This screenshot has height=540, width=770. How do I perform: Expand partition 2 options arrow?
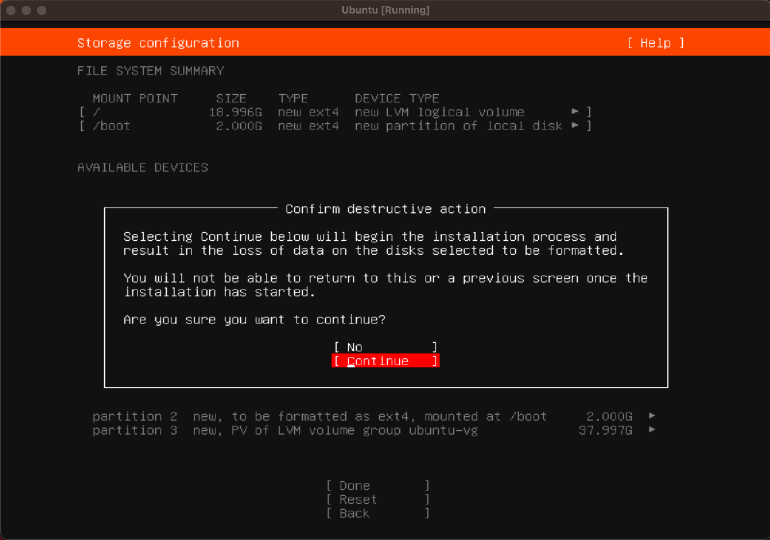pos(652,416)
